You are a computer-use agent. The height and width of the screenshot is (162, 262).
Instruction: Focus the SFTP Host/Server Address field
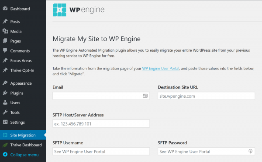[x=101, y=124]
